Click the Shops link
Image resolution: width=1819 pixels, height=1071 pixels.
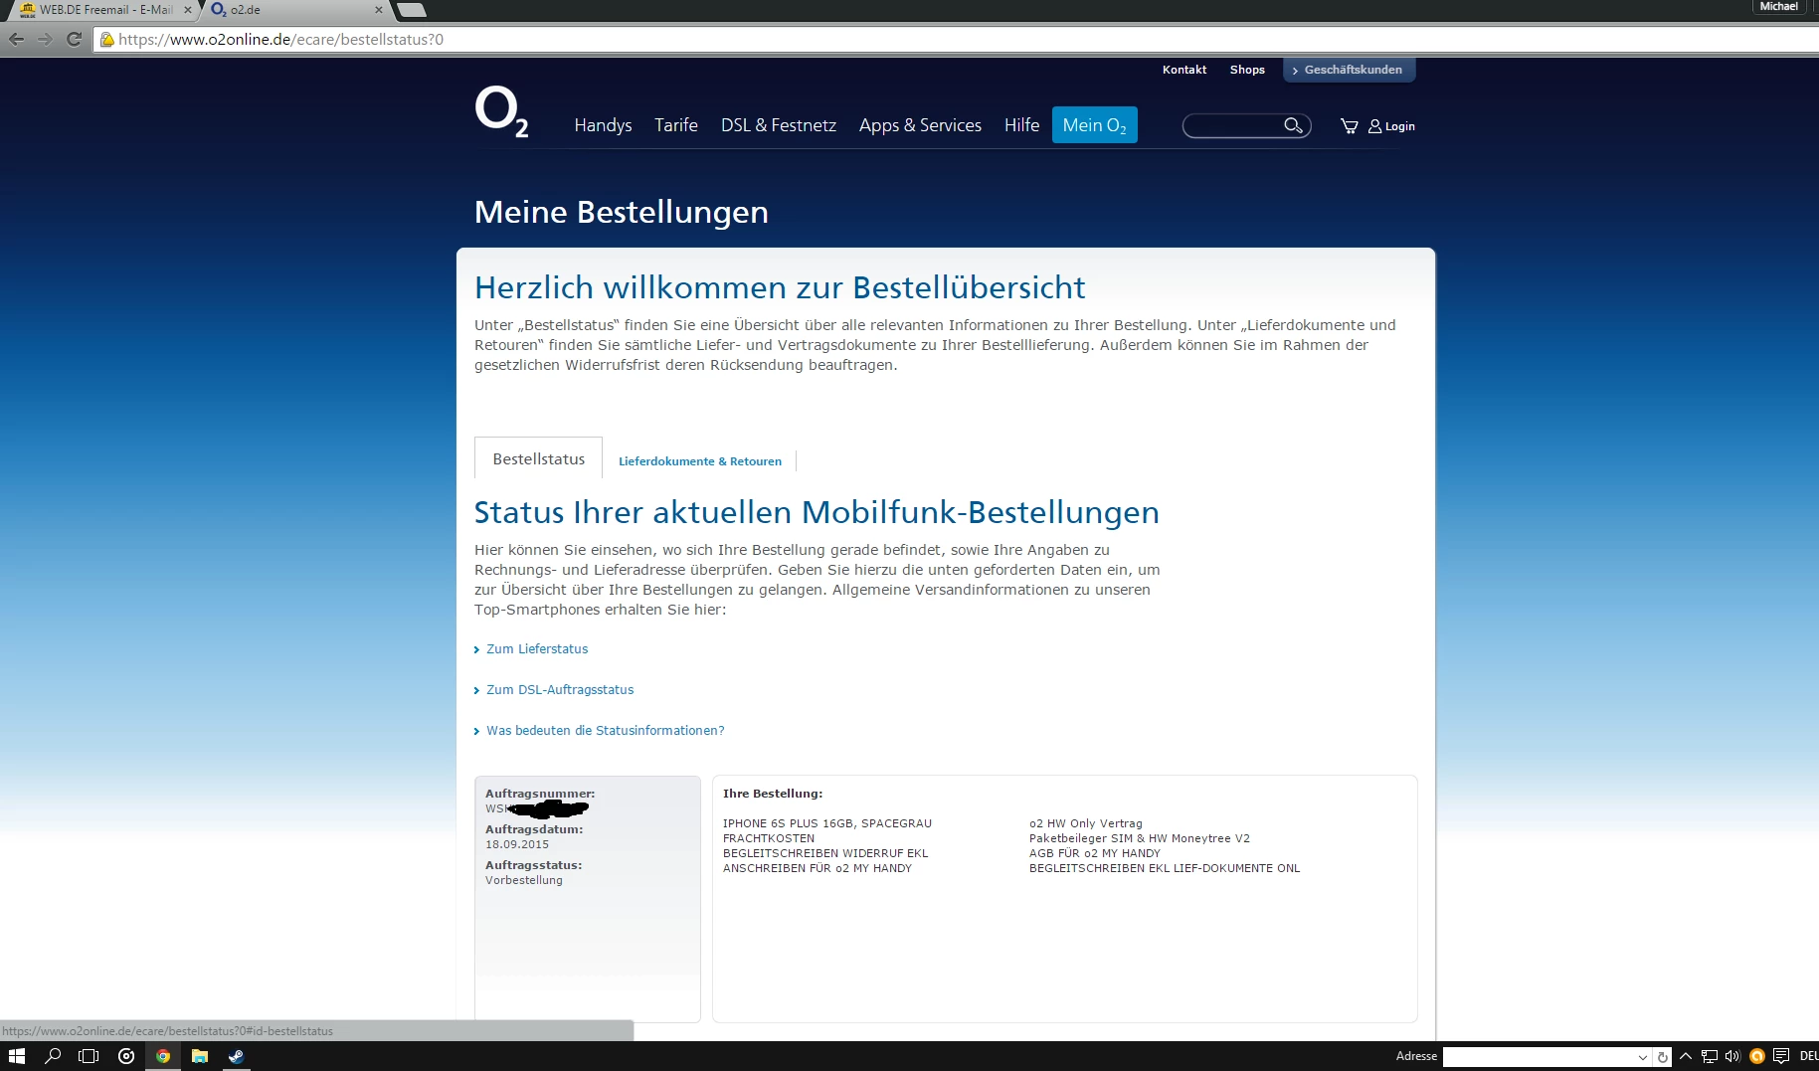1247,70
